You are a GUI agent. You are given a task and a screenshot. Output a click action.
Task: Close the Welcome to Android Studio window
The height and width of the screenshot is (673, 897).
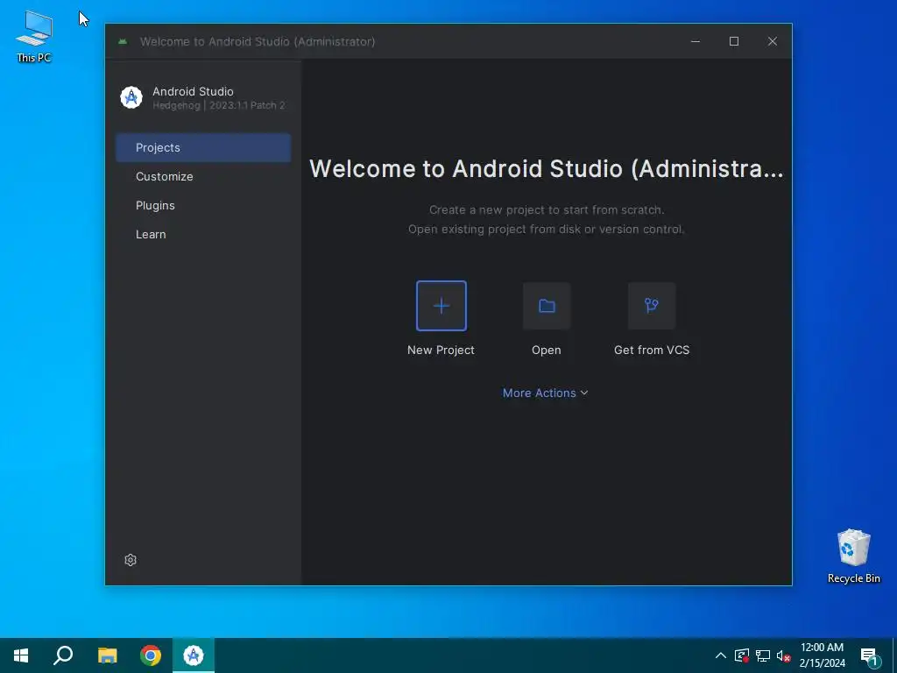(x=773, y=41)
